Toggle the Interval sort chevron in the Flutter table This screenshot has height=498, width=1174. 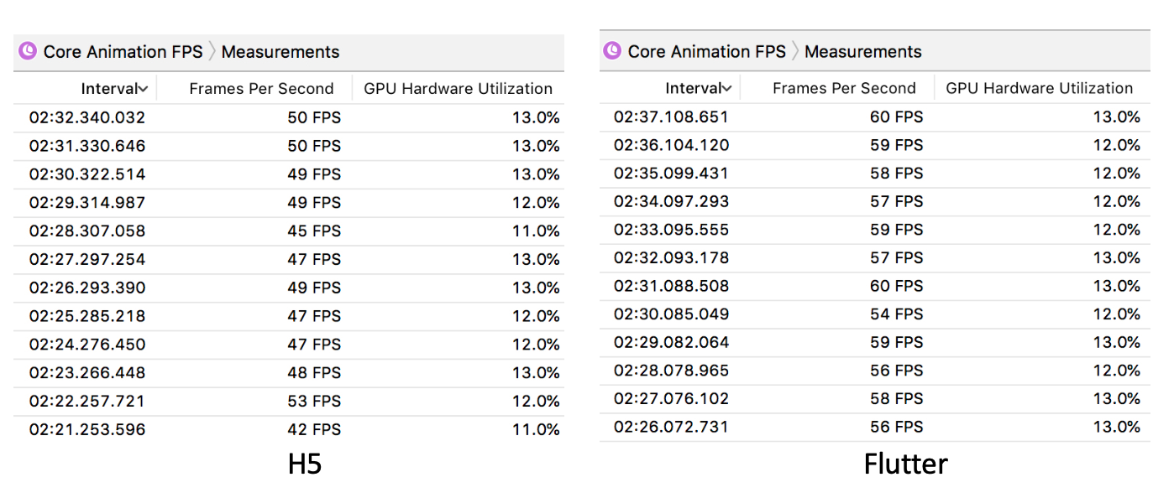coord(726,88)
